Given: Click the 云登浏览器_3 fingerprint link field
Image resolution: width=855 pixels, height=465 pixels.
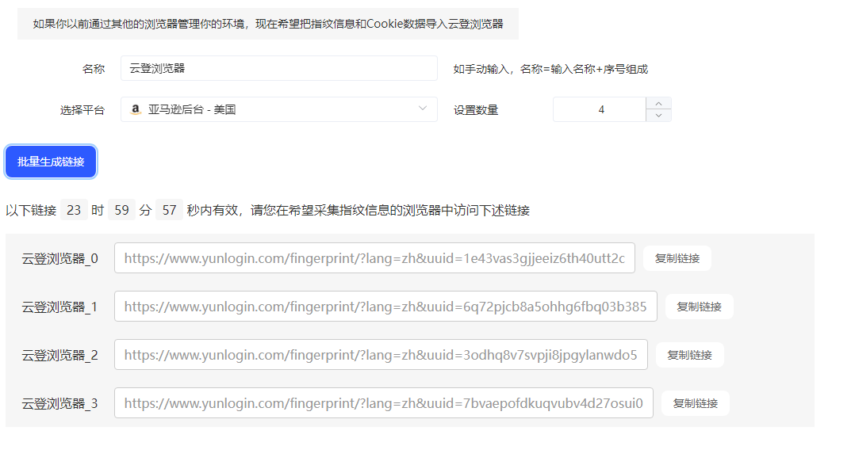Looking at the screenshot, I should coord(383,402).
